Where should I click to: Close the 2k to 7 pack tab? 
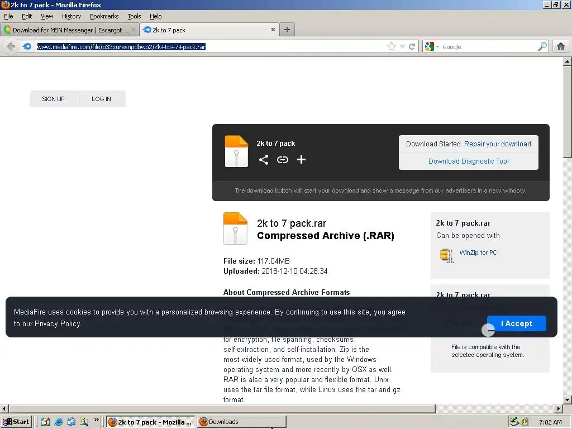(x=273, y=30)
